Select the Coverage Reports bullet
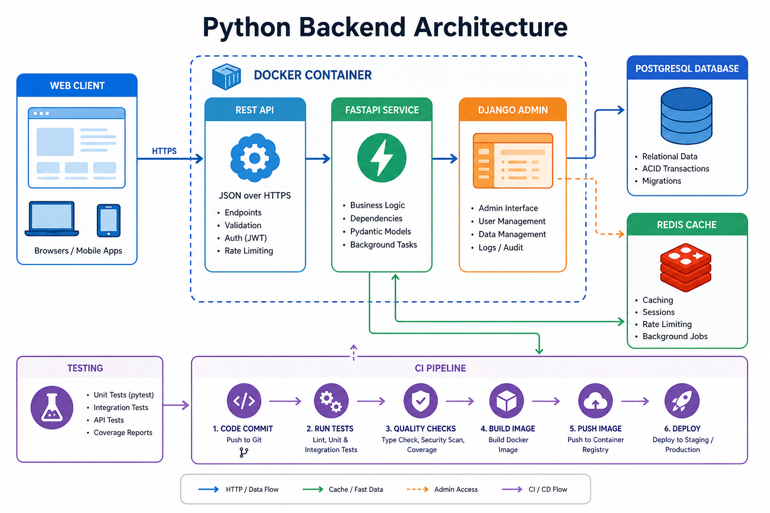770x513 pixels. (x=123, y=432)
